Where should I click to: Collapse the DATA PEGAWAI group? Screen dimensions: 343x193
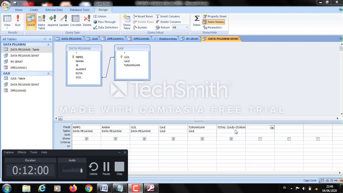click(x=49, y=44)
